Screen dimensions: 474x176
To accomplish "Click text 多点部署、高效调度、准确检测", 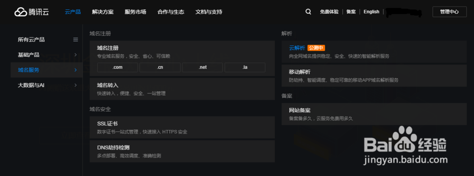I will pyautogui.click(x=129, y=156).
